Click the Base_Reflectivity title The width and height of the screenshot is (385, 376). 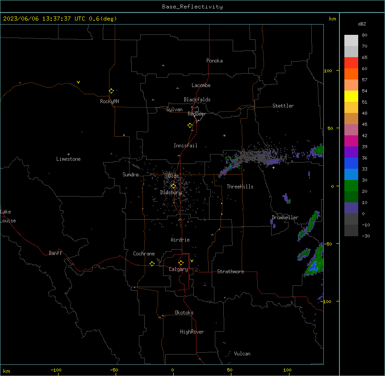[192, 7]
